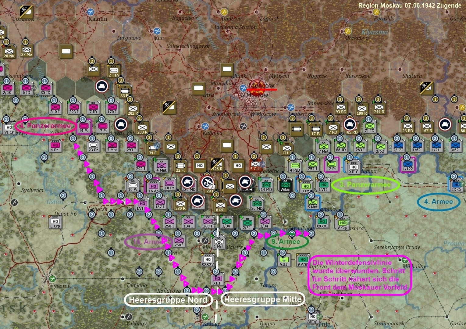
Task: Select the 258 I infantry division
Action: click(169, 222)
